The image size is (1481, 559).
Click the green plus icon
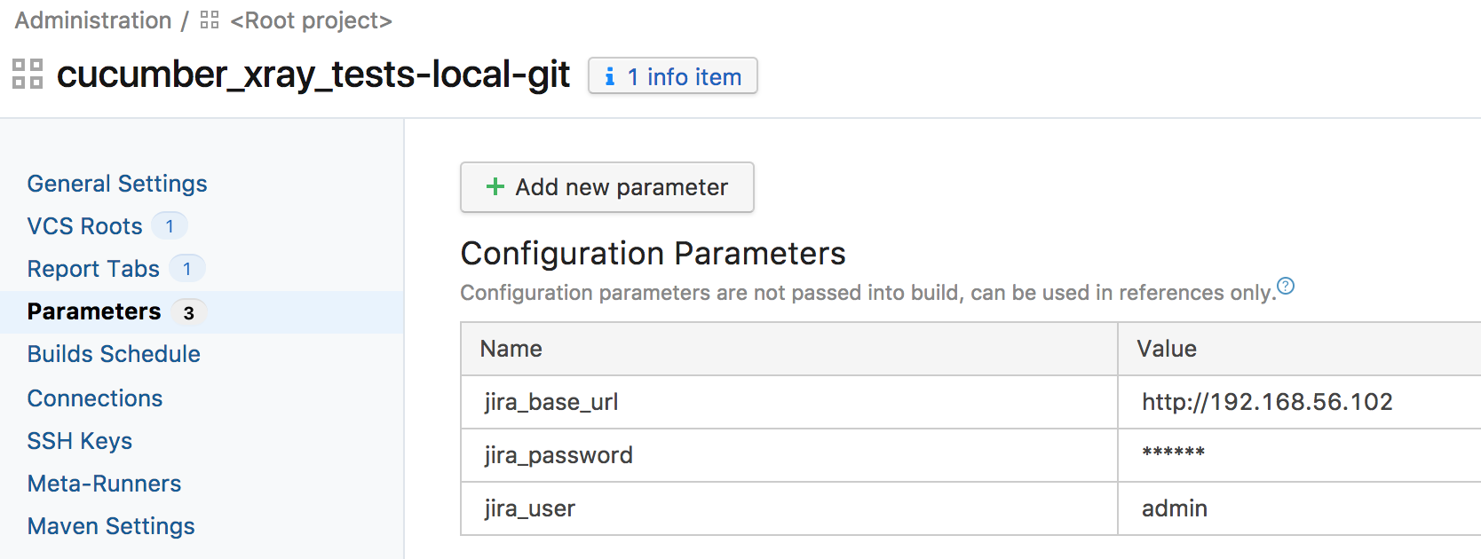(495, 186)
